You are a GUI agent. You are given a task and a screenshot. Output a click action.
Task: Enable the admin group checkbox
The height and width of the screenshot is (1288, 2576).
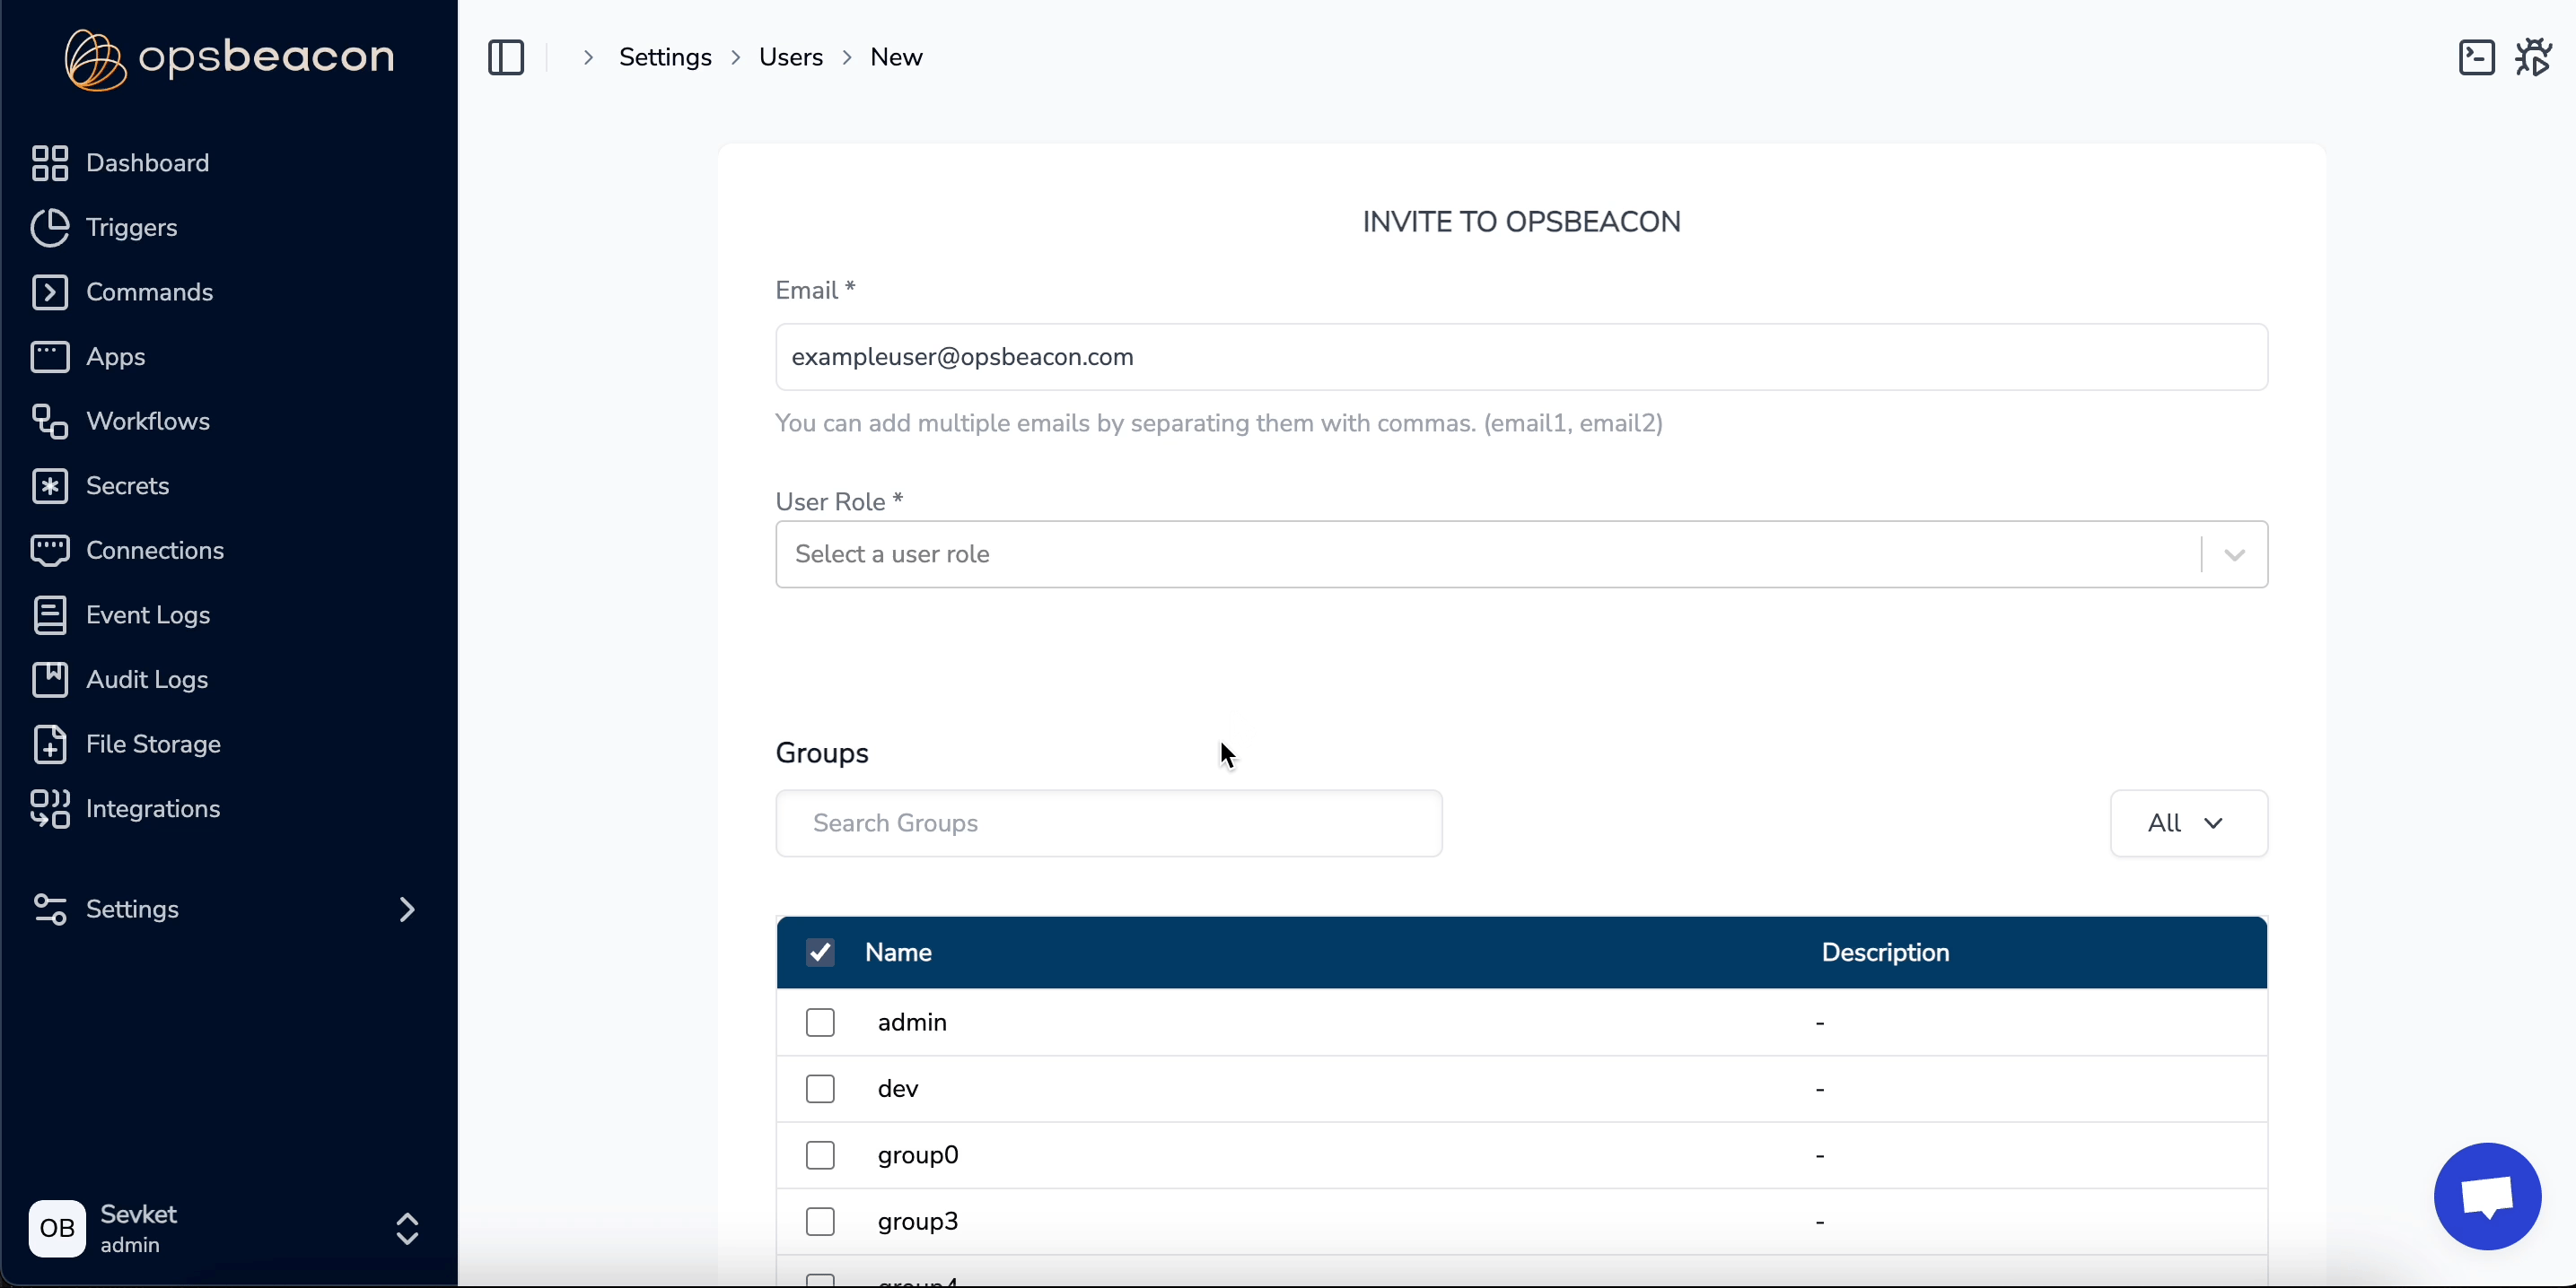point(819,1022)
